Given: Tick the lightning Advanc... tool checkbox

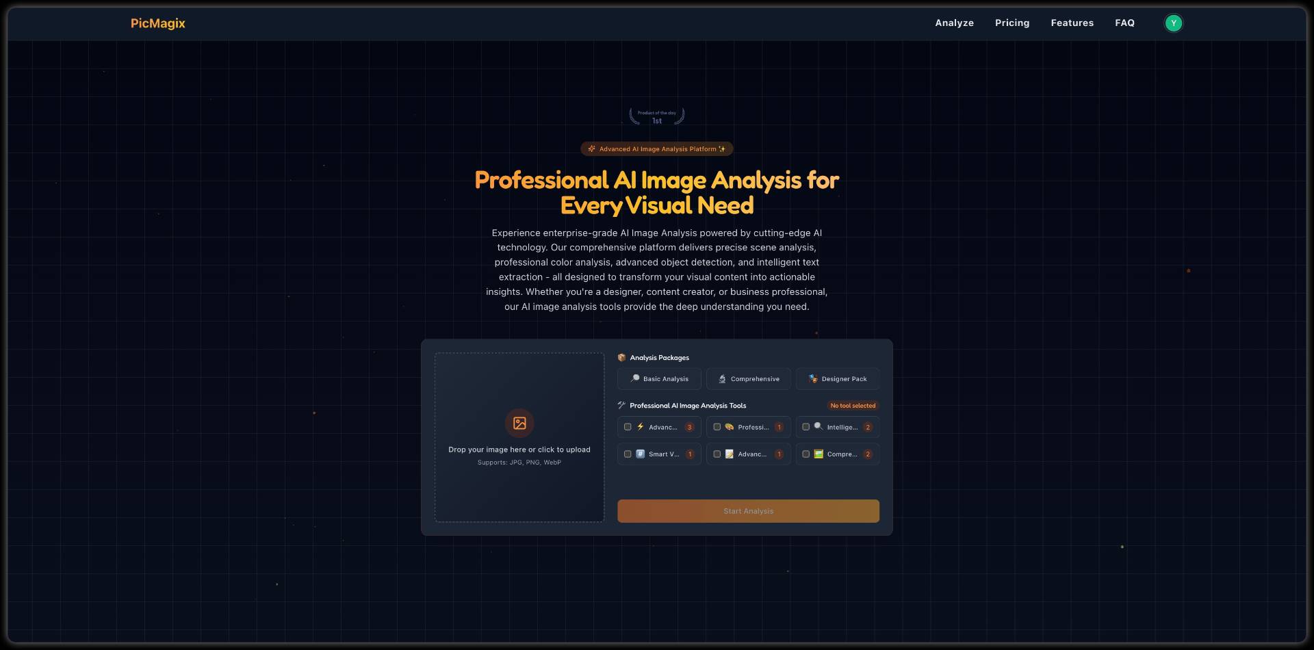Looking at the screenshot, I should click(x=628, y=427).
